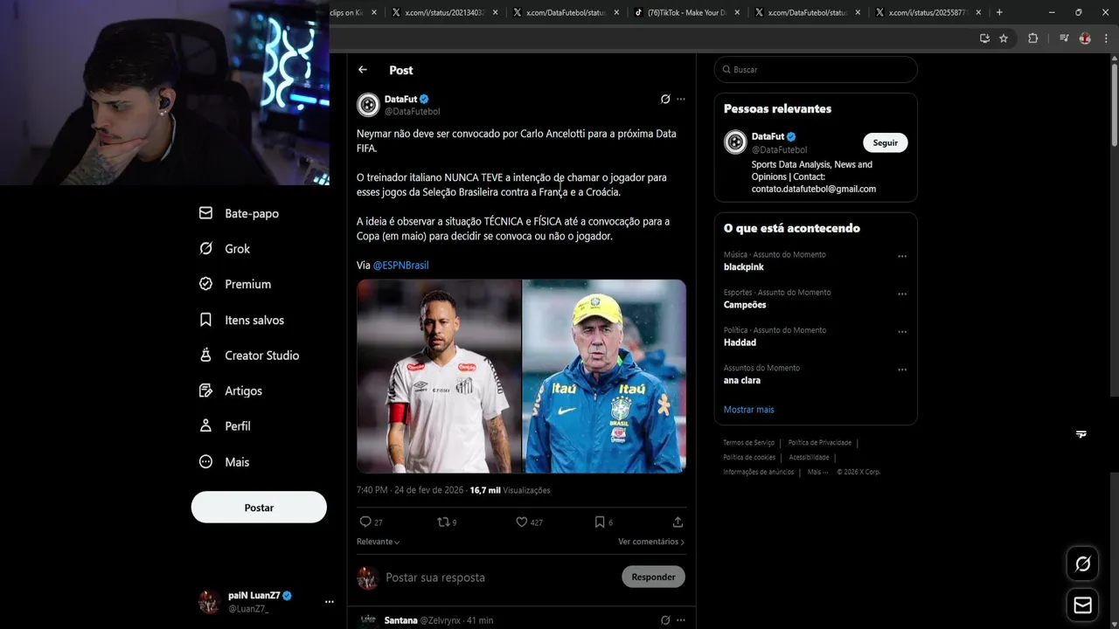This screenshot has width=1119, height=629.
Task: Open Grok from the sidebar
Action: click(x=225, y=249)
